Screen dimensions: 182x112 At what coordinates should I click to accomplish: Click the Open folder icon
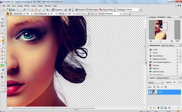click(x=7, y=10)
